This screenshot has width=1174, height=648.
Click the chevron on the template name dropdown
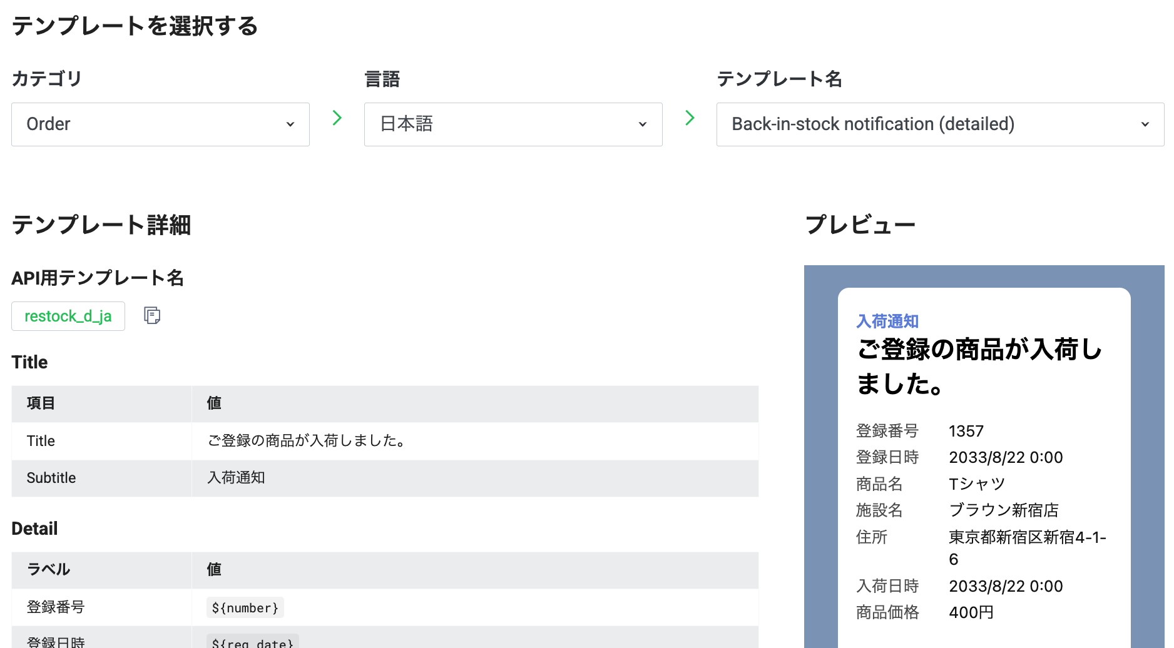pos(1146,124)
